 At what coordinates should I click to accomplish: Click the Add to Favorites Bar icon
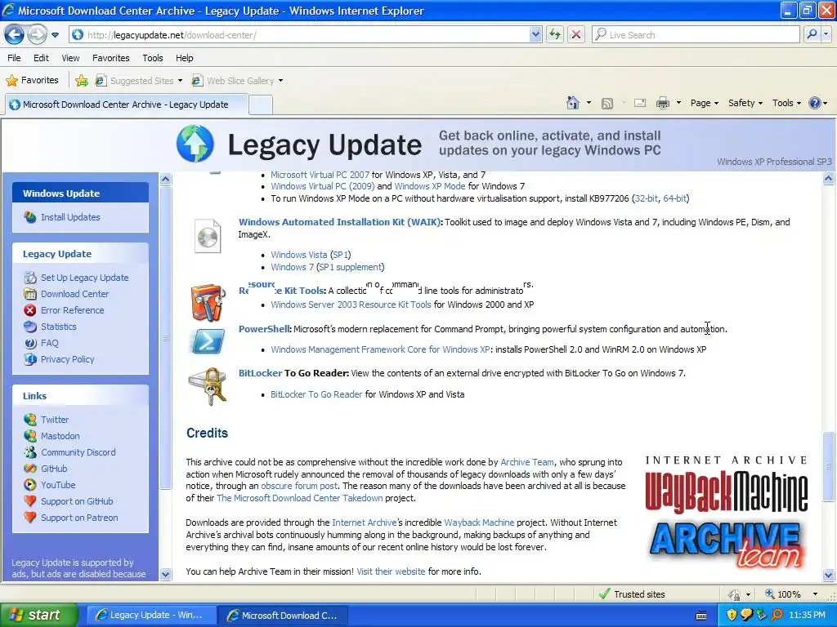[x=82, y=81]
